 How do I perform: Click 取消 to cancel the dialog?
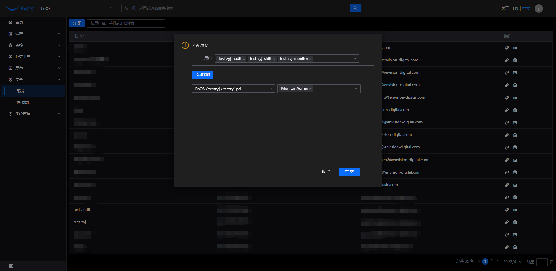click(x=326, y=172)
